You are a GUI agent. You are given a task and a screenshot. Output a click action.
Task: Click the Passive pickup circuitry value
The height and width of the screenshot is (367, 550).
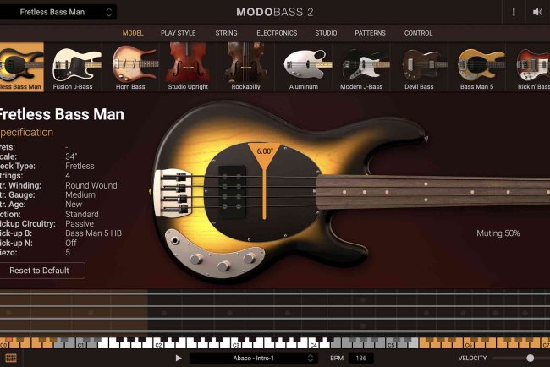(80, 223)
